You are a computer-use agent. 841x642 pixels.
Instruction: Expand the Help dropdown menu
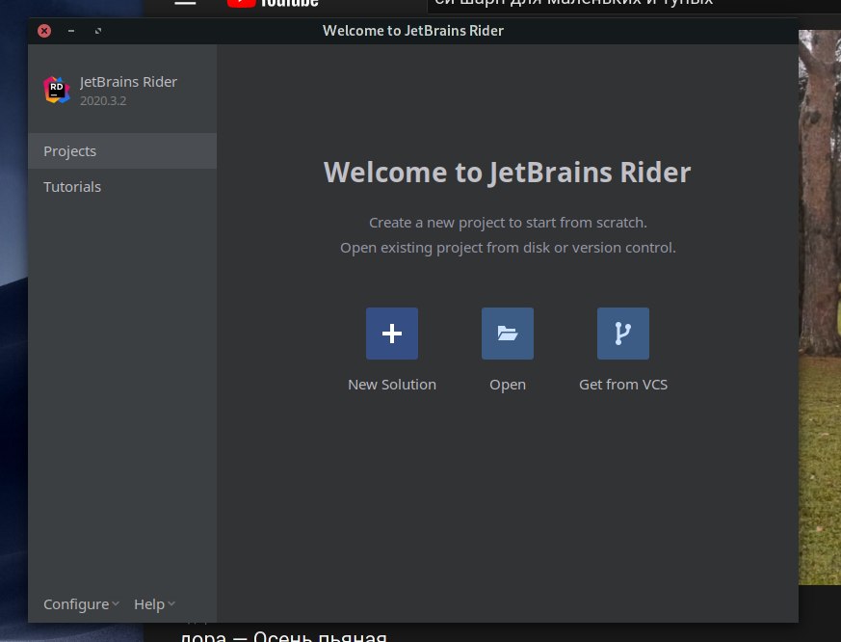point(154,604)
